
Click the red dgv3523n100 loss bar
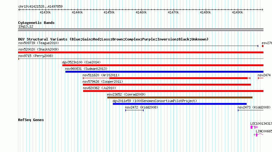pos(163,65)
